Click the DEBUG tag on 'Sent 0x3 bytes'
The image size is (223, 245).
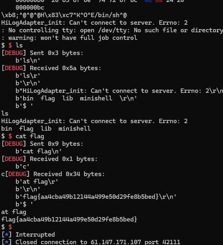[x=14, y=53]
